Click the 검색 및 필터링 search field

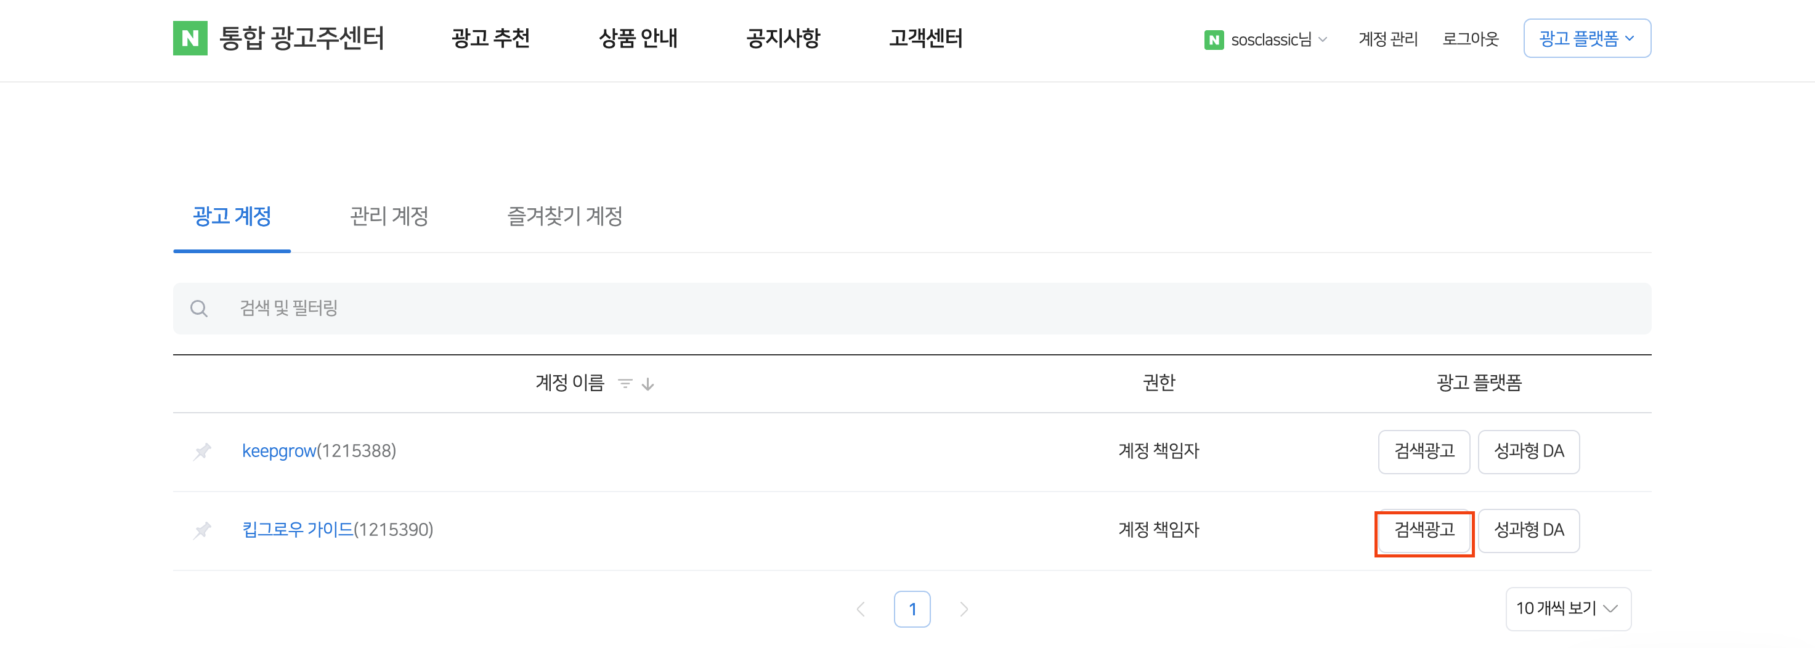[916, 309]
